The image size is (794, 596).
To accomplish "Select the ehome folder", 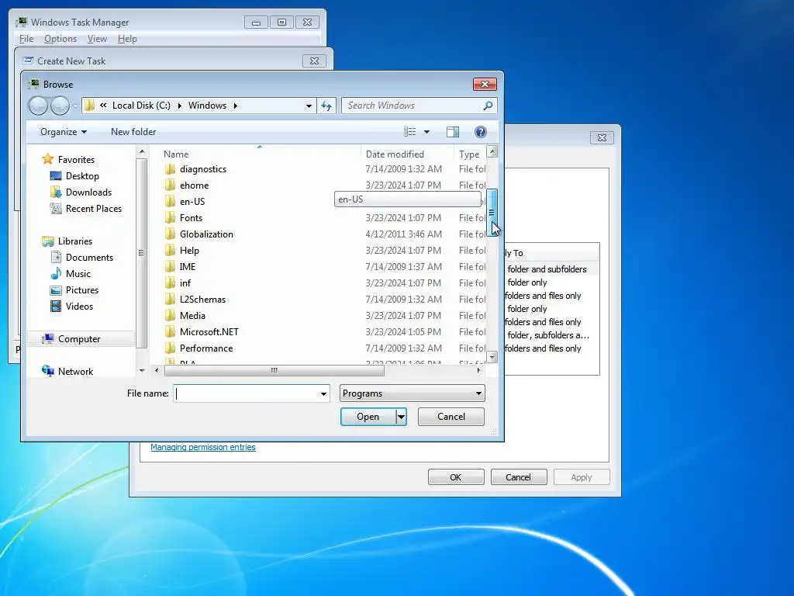I will click(194, 185).
